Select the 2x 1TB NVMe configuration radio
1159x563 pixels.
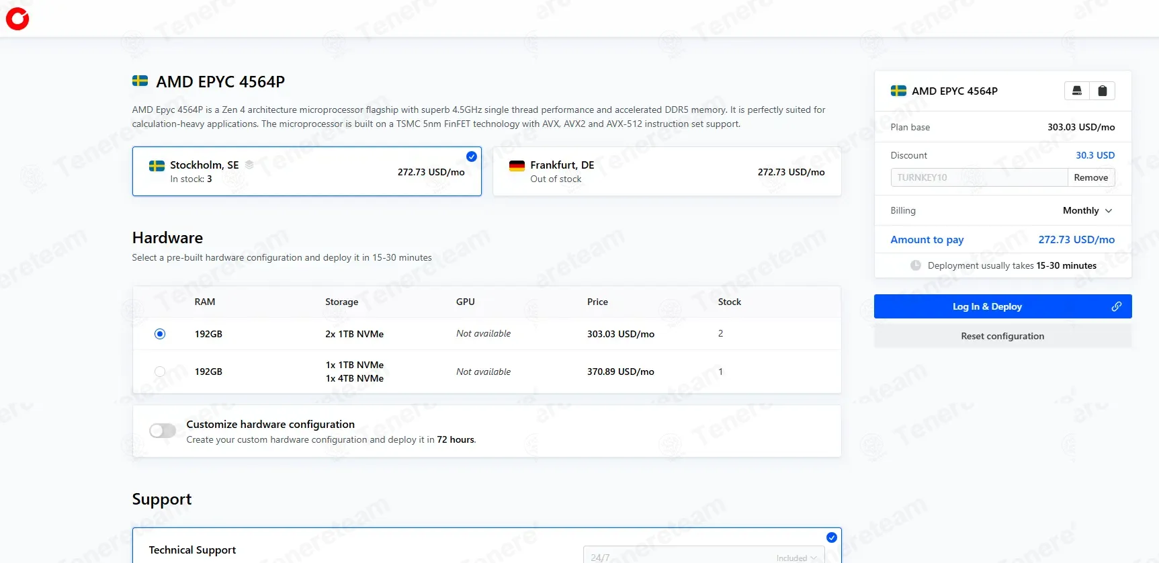pos(160,334)
